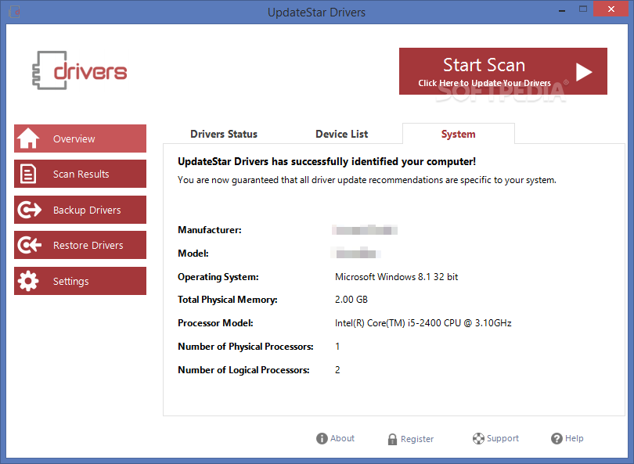Click the 'Microsoft Windows 8.1 32 bit' value
This screenshot has height=464, width=634.
(x=396, y=277)
